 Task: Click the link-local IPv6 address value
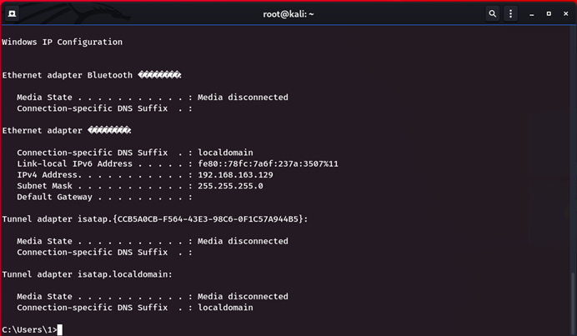point(268,164)
